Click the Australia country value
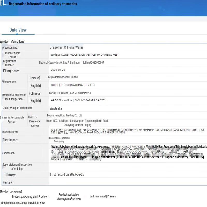 coord(56,108)
